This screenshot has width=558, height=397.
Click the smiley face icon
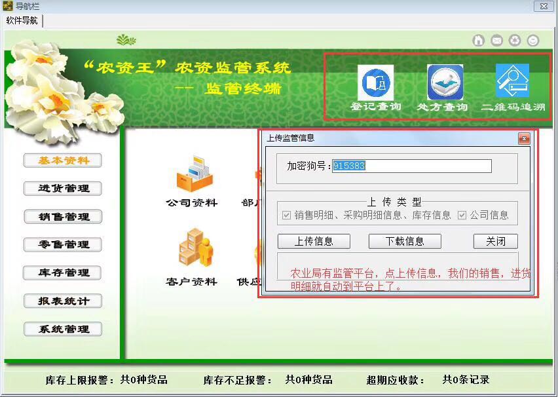[x=533, y=41]
